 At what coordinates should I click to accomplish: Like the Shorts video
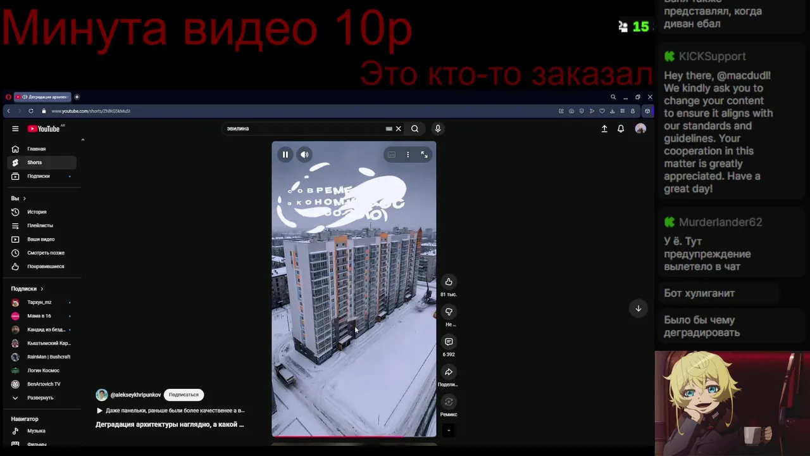[x=449, y=282]
